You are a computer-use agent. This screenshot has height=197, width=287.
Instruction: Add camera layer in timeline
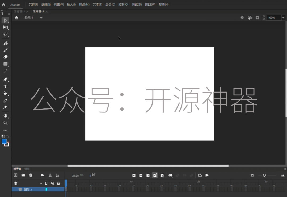[x=43, y=175]
